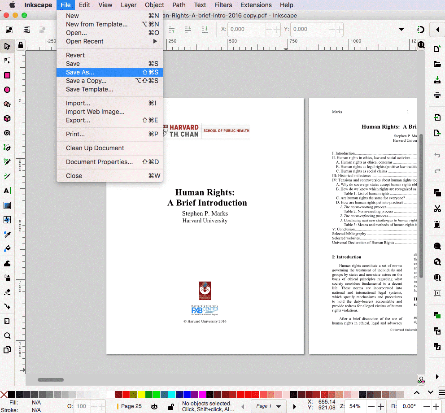The height and width of the screenshot is (413, 445).
Task: Open the Extensions menu
Action: pos(256,5)
